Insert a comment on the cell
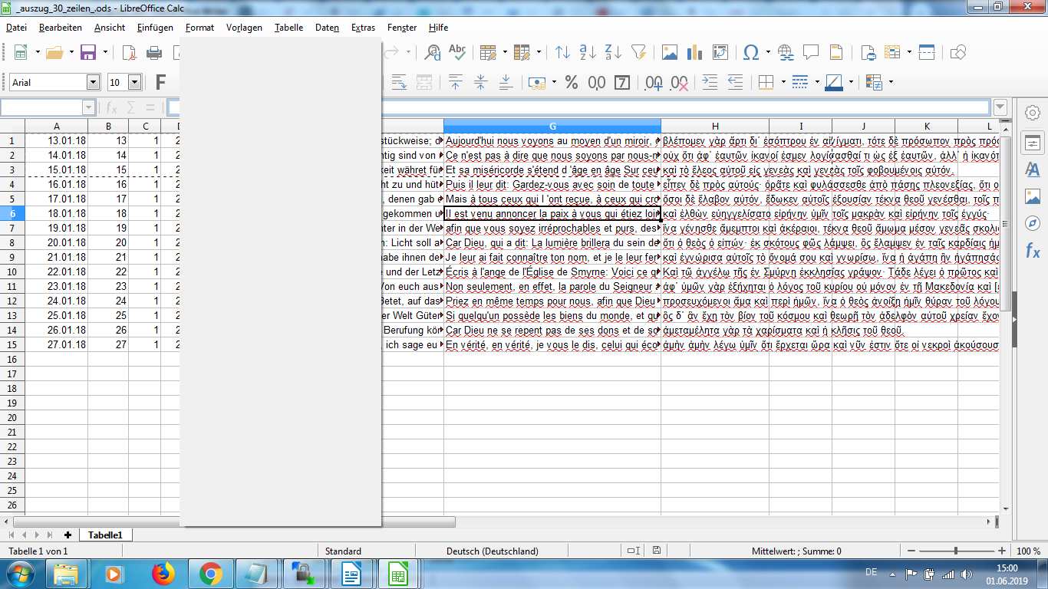This screenshot has width=1048, height=589. point(812,52)
